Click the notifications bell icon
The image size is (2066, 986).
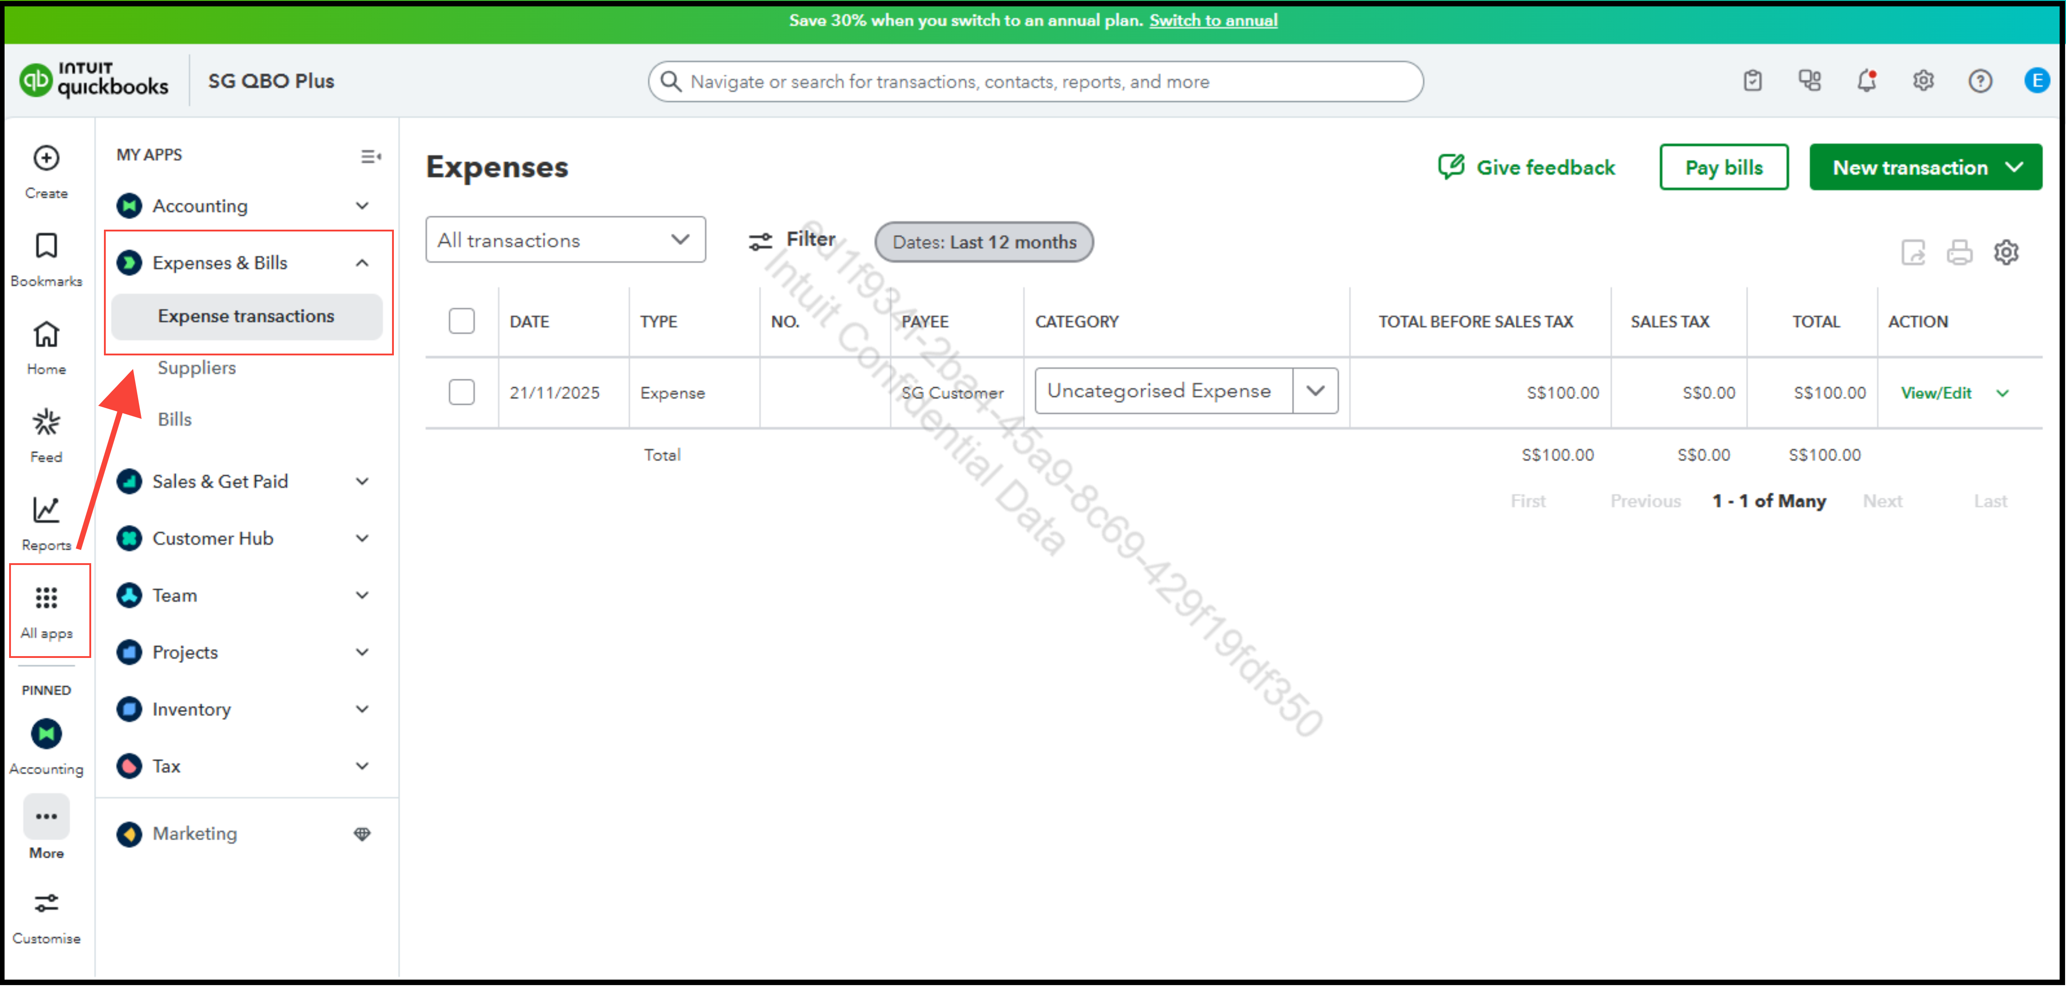click(1867, 81)
